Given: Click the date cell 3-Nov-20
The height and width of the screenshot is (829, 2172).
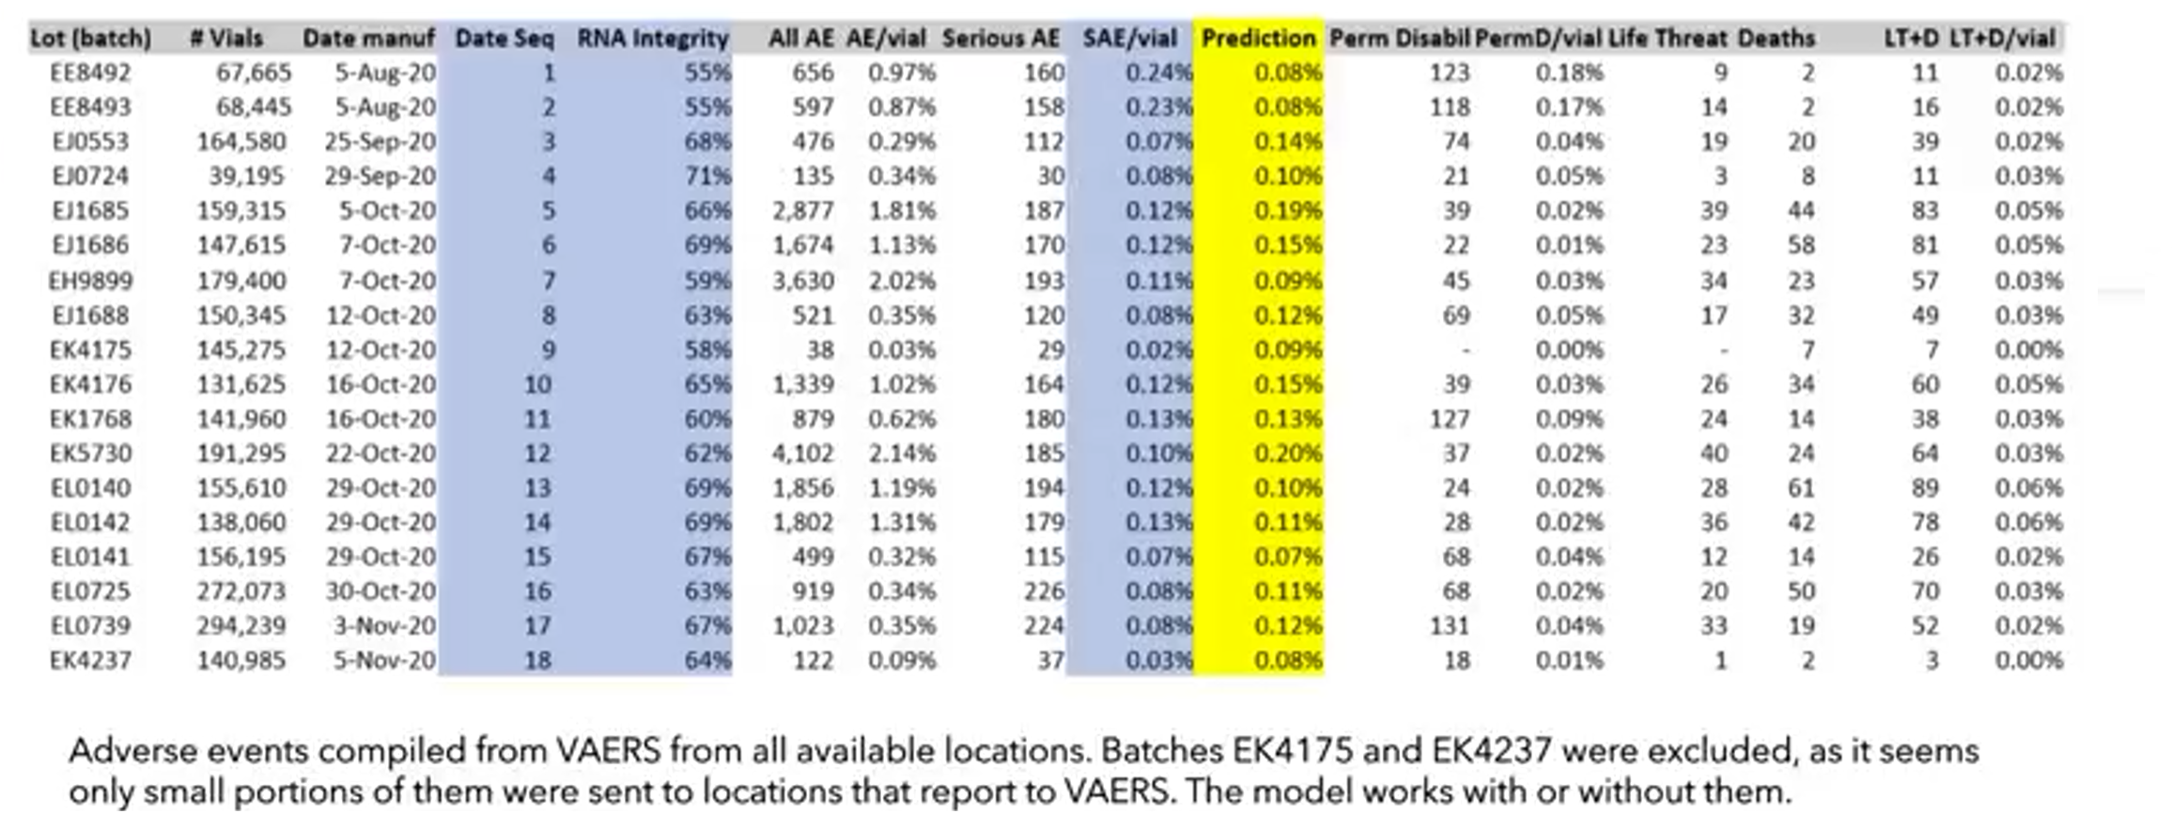Looking at the screenshot, I should (383, 626).
